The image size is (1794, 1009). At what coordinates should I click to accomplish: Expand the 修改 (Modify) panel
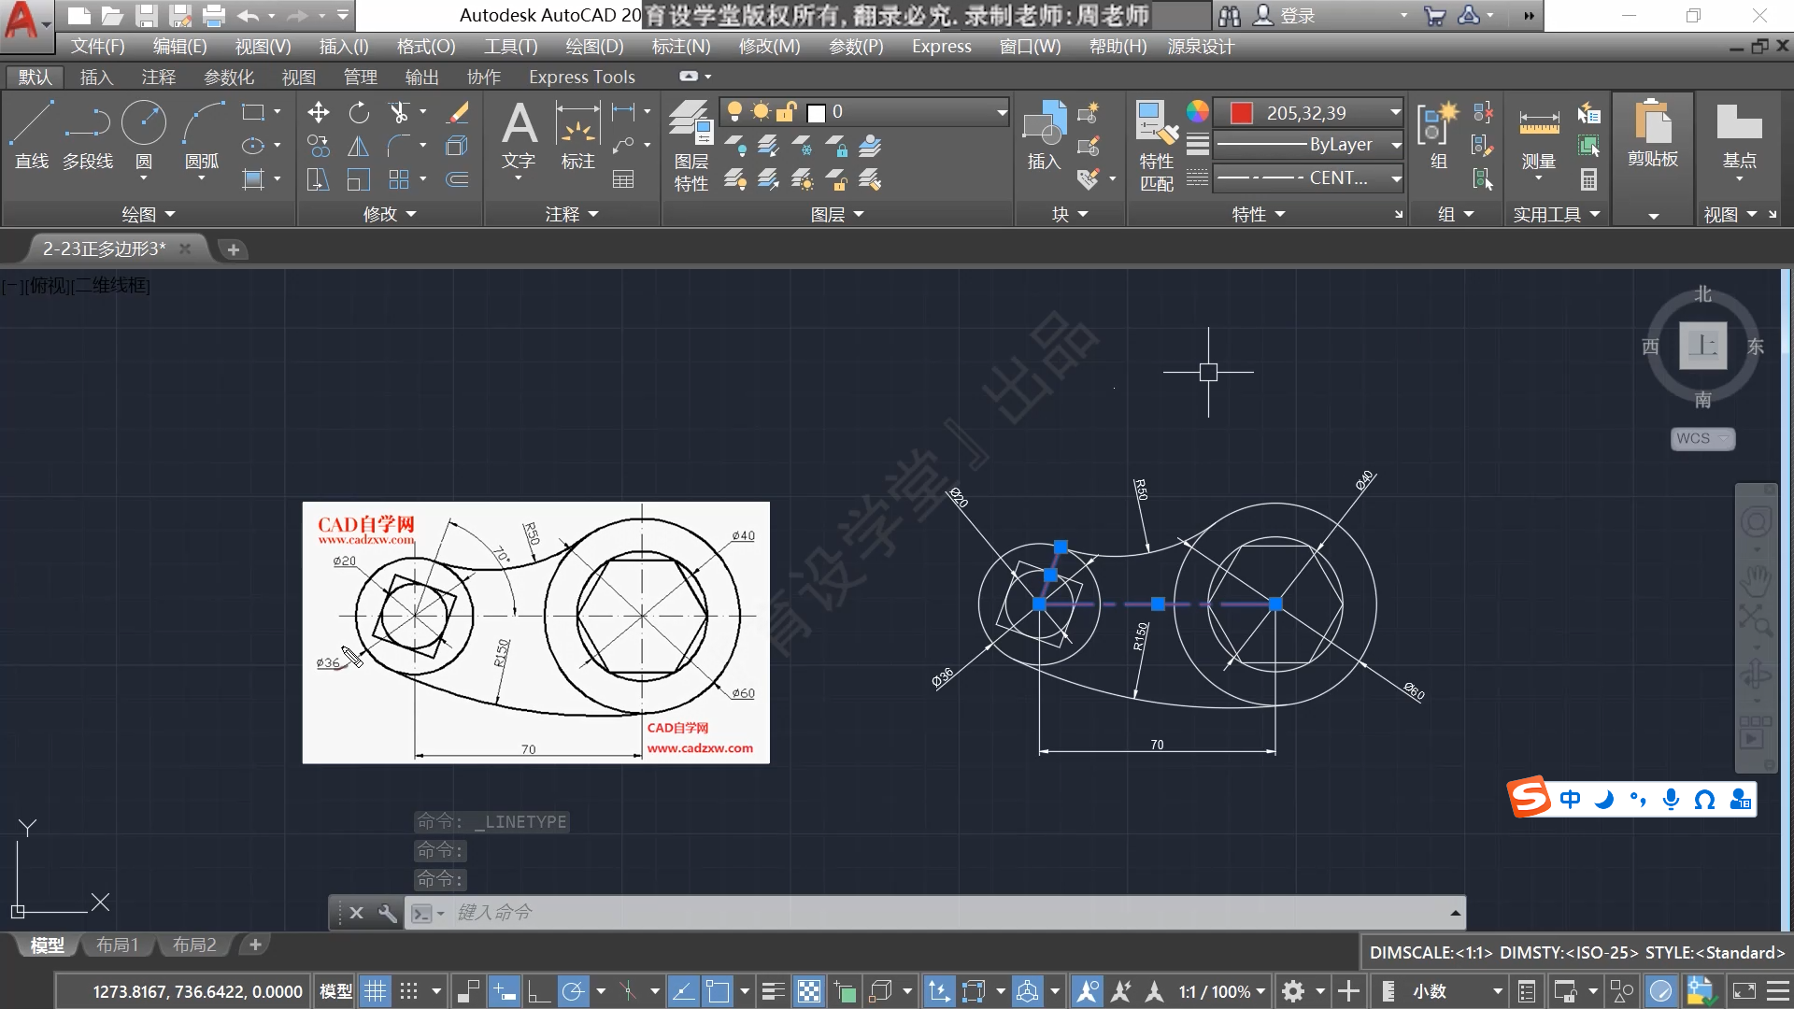(390, 214)
